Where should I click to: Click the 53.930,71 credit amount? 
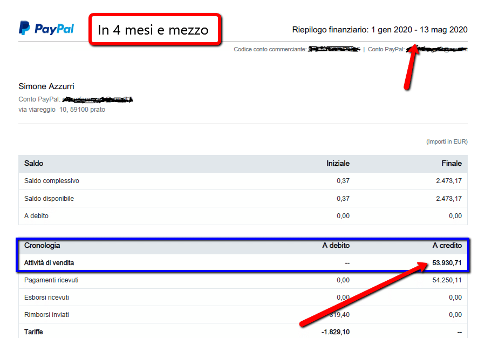coord(447,263)
